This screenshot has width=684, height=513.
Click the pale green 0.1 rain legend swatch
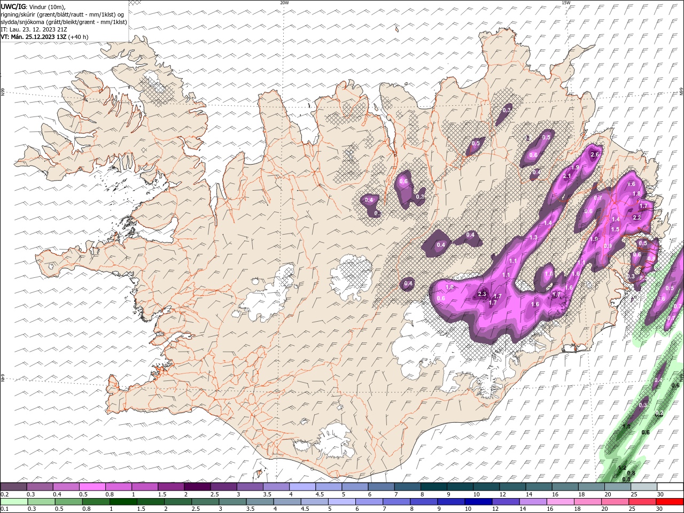[14, 502]
